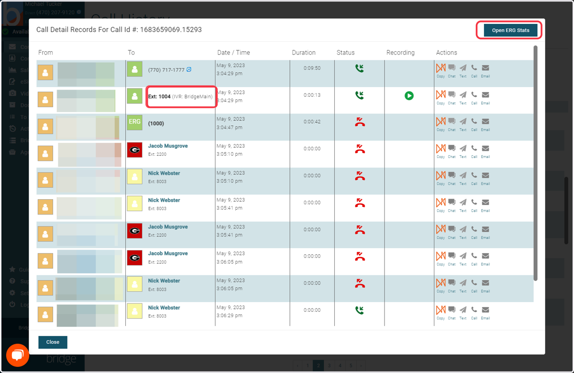Click Nick Webster's yellow avatar at 3:05:10 pm

pos(134,177)
